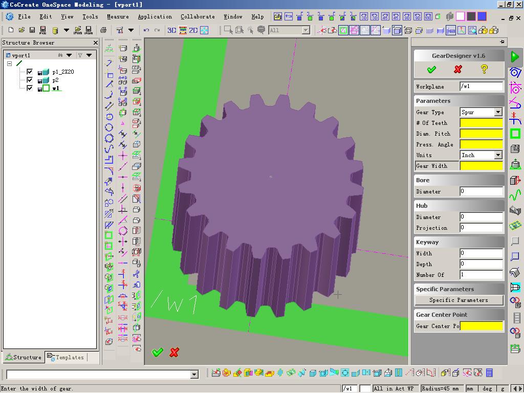Print with the printer icon
Screen dimensions: 524x393
[103, 30]
